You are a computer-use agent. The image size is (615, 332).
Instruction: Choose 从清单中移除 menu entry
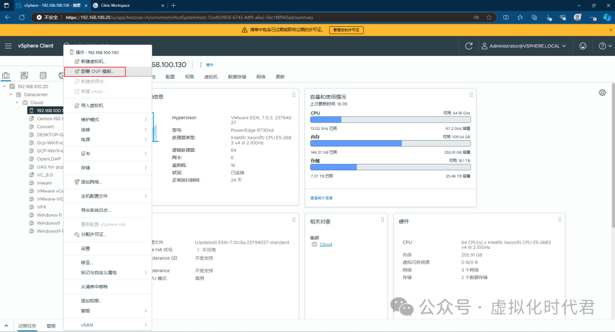pos(108,286)
